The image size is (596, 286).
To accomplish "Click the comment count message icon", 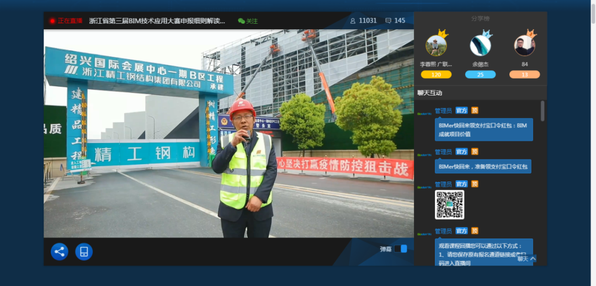I will point(388,21).
